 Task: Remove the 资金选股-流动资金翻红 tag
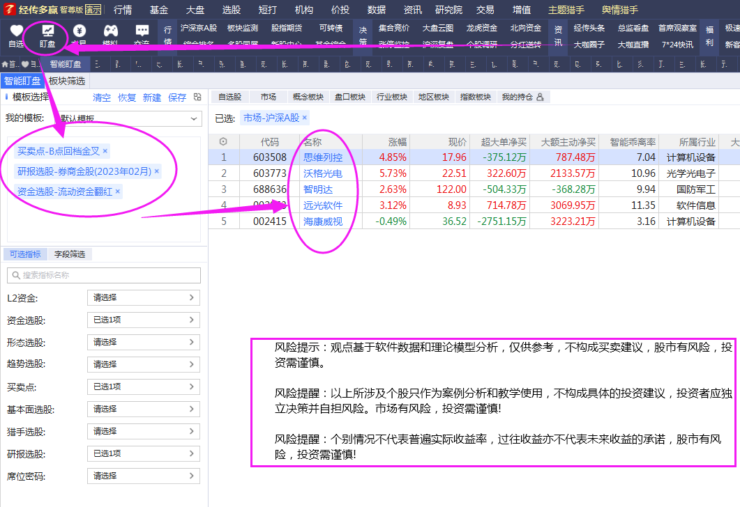pyautogui.click(x=117, y=192)
